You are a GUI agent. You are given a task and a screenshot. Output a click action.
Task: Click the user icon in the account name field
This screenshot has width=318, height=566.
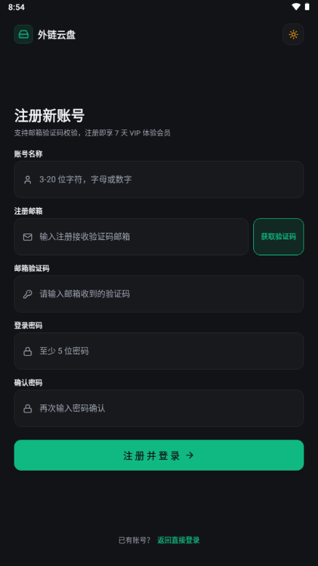(28, 180)
